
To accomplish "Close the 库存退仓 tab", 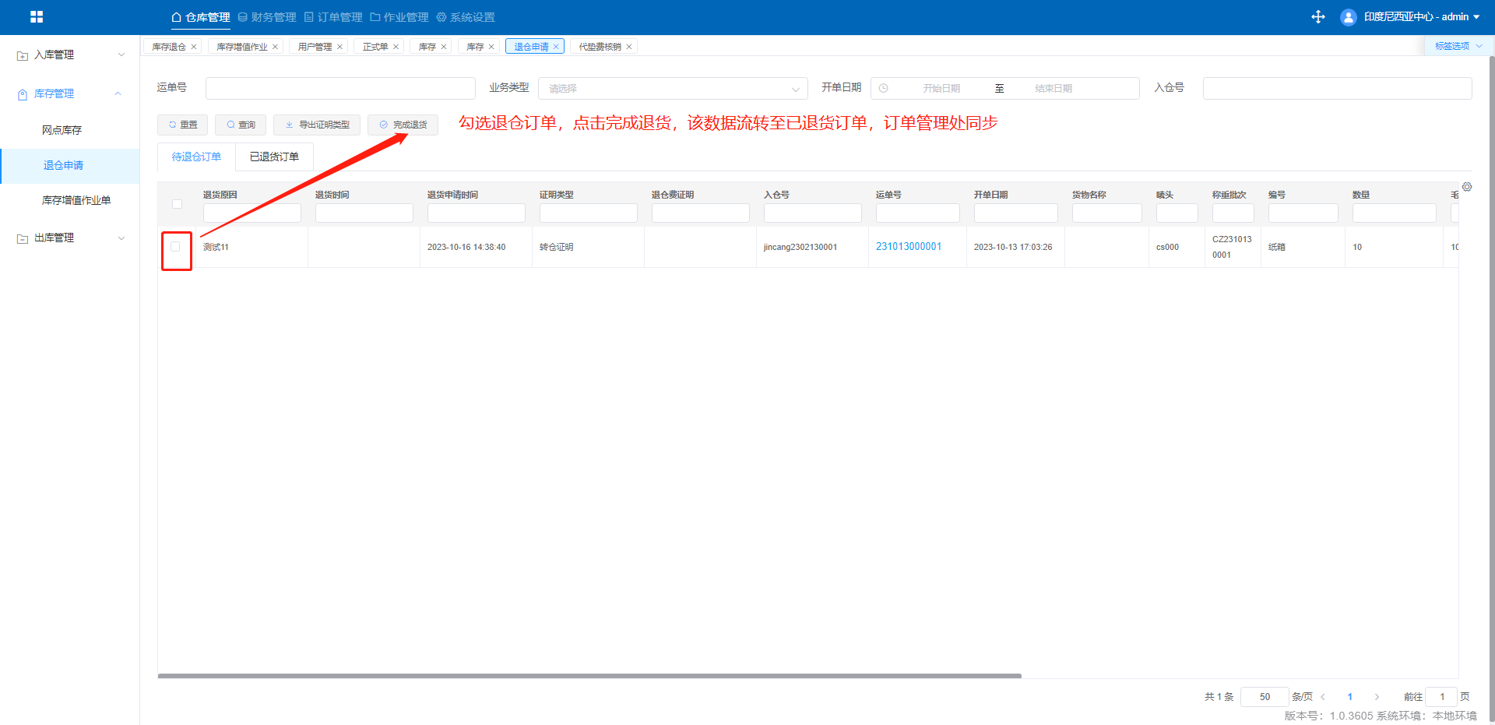I will pyautogui.click(x=194, y=47).
